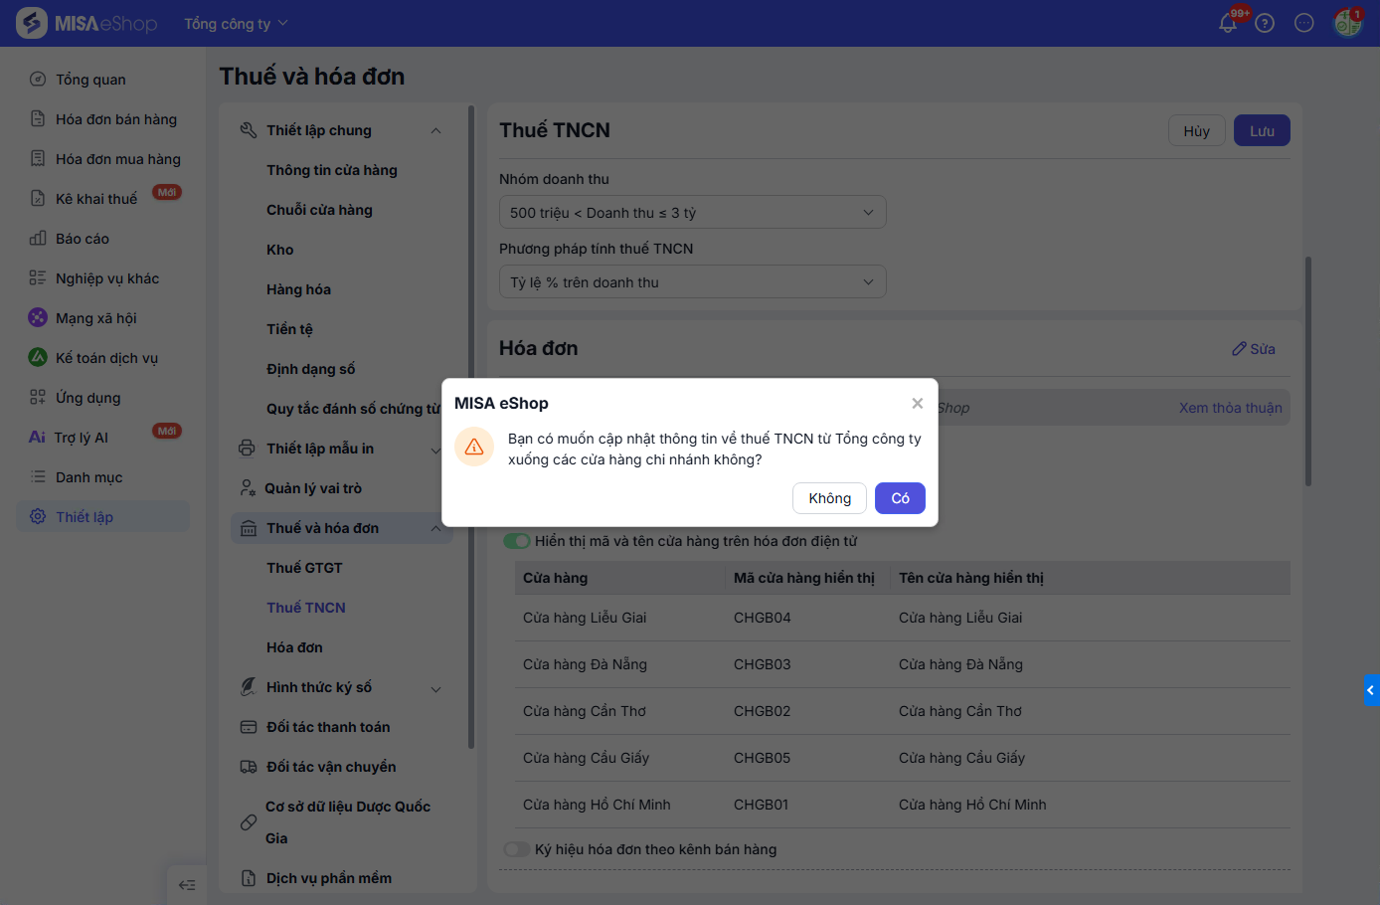Click the CHGB04 store code cell
This screenshot has width=1380, height=905.
[763, 618]
